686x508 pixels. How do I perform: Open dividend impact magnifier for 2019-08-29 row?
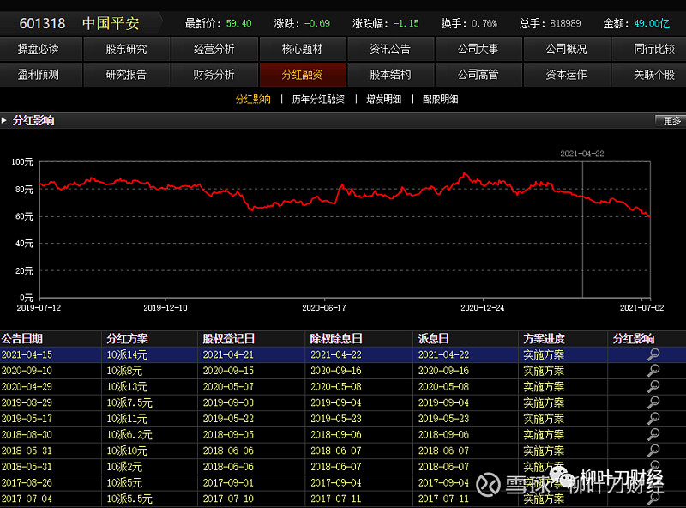pyautogui.click(x=653, y=402)
